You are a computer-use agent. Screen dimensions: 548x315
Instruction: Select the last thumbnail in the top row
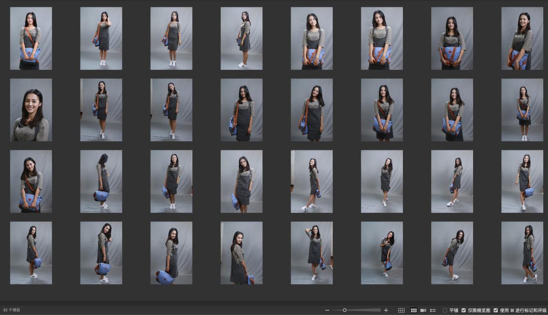[x=522, y=39]
